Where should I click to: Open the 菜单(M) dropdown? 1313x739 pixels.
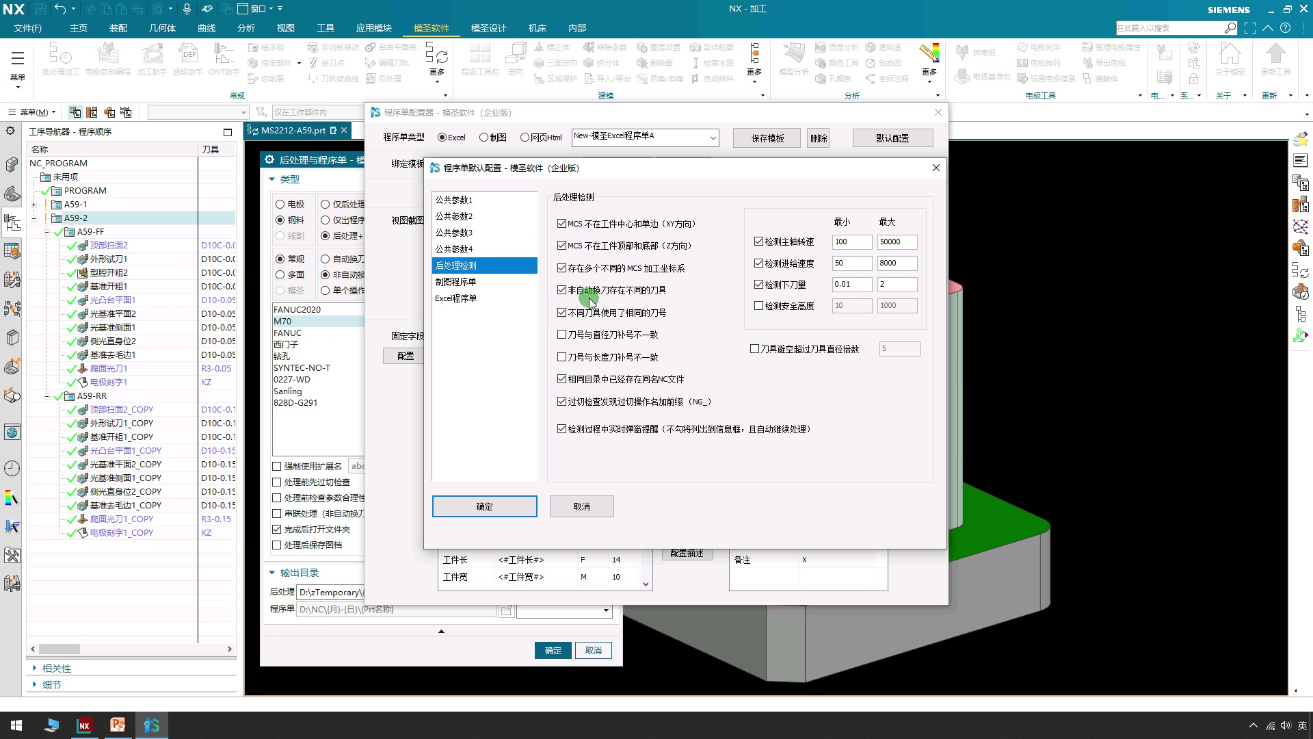(x=32, y=112)
